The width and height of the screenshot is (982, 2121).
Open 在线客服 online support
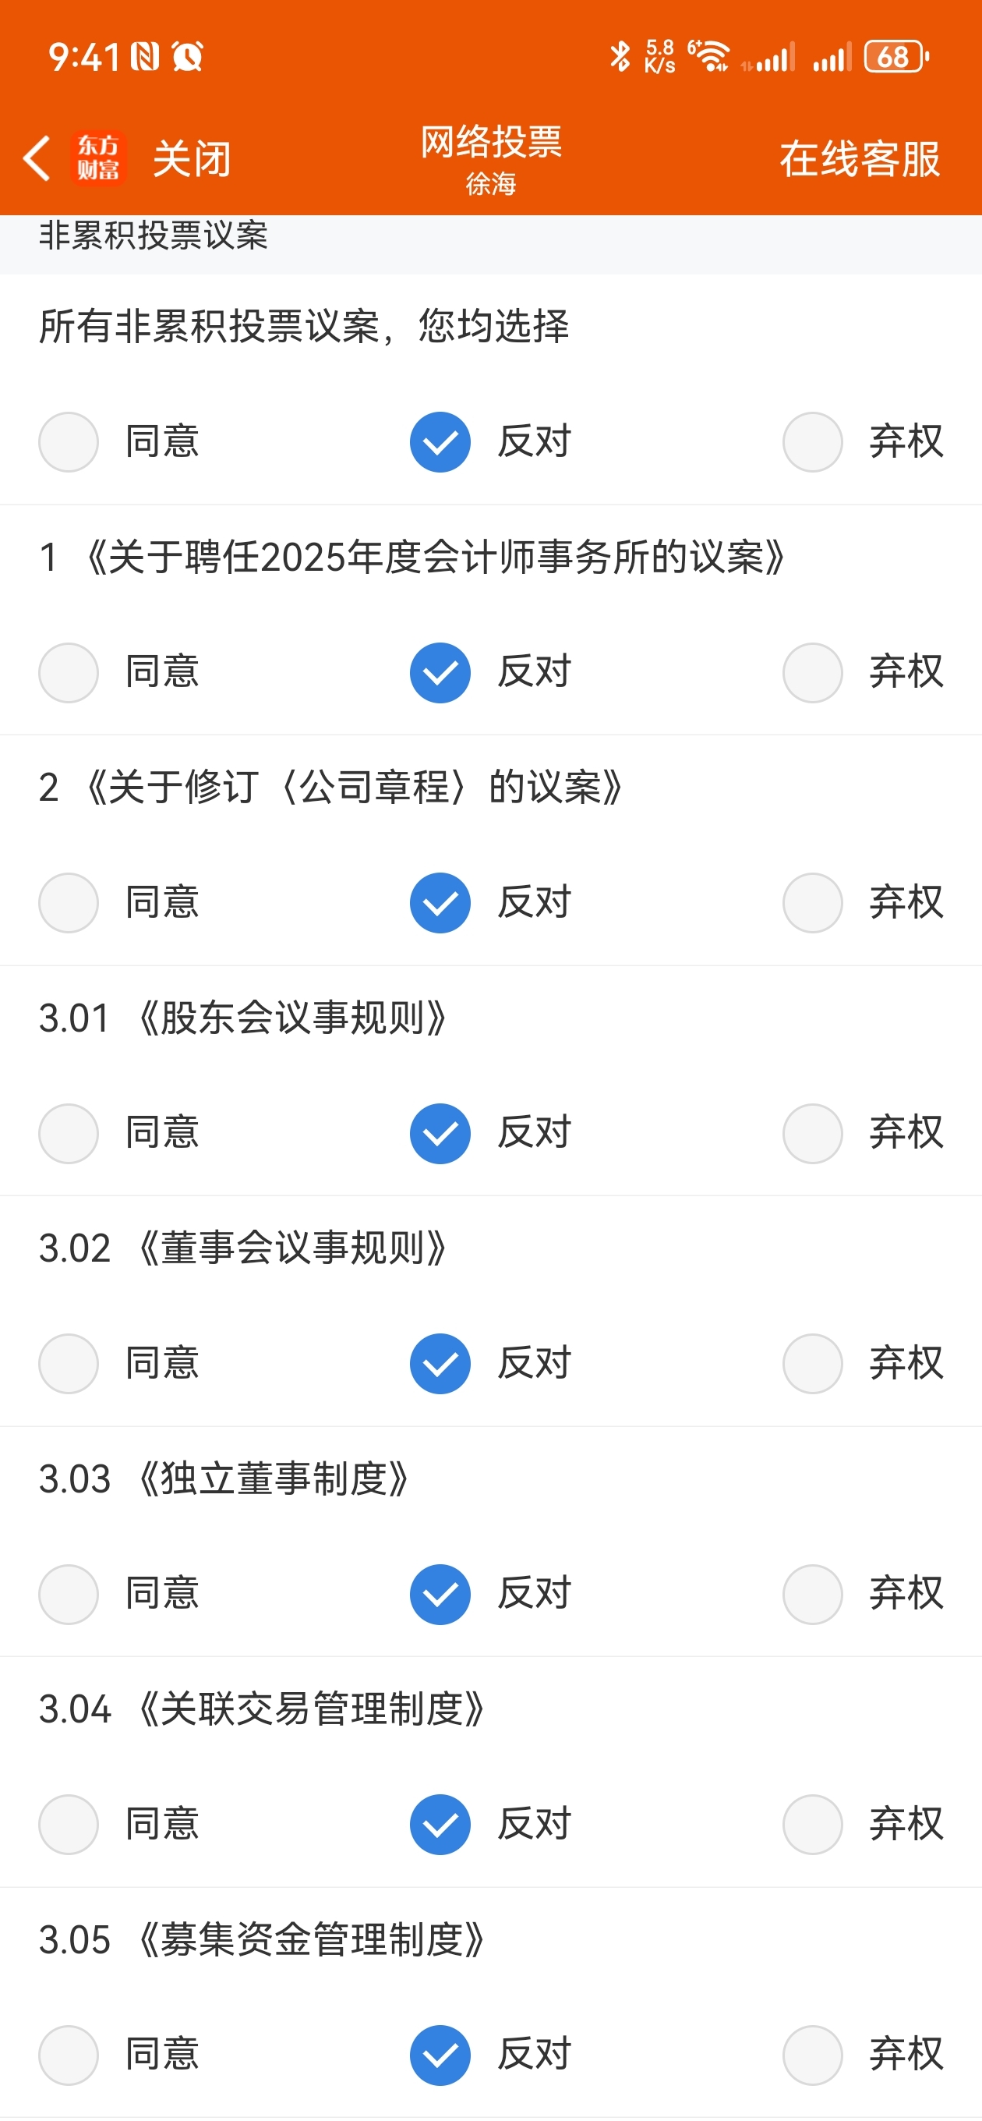coord(860,159)
